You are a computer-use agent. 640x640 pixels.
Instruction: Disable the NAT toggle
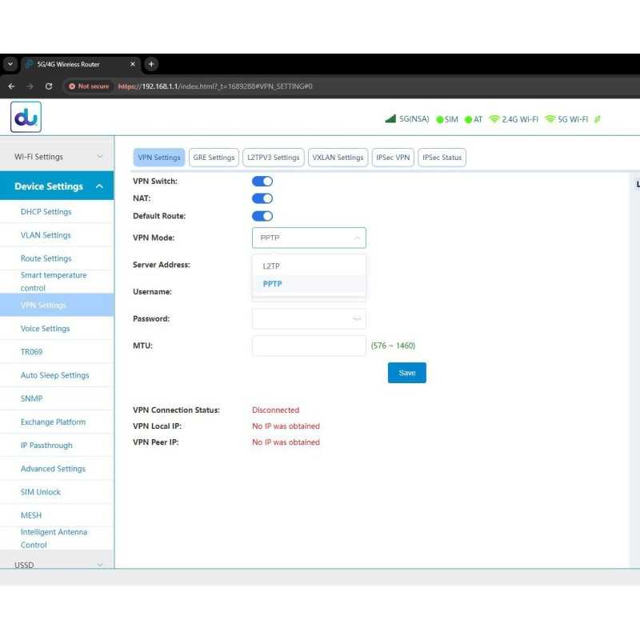[x=262, y=198]
